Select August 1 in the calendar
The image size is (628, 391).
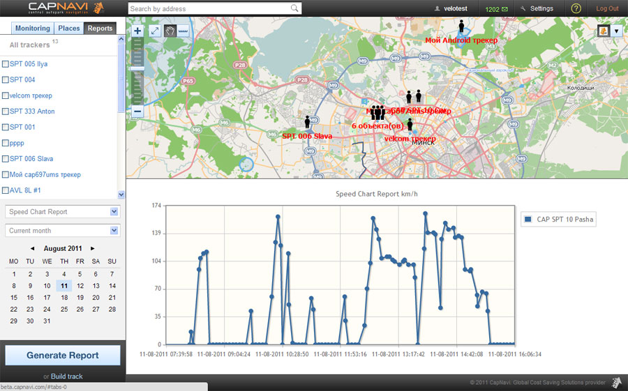click(14, 274)
